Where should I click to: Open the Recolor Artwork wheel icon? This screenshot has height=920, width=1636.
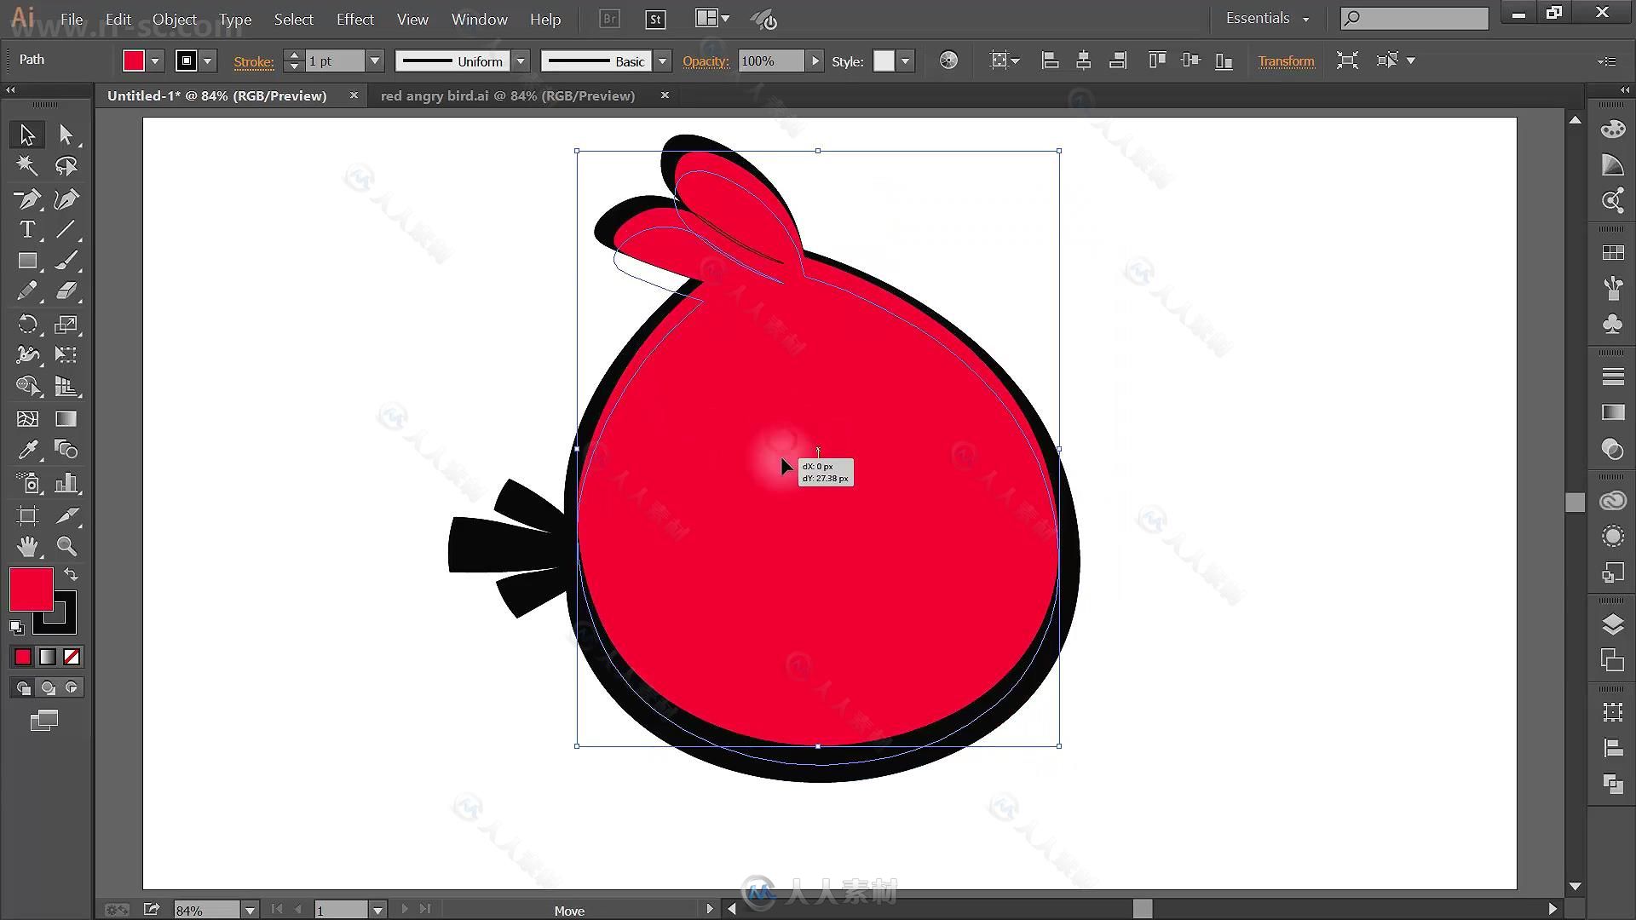[x=948, y=60]
